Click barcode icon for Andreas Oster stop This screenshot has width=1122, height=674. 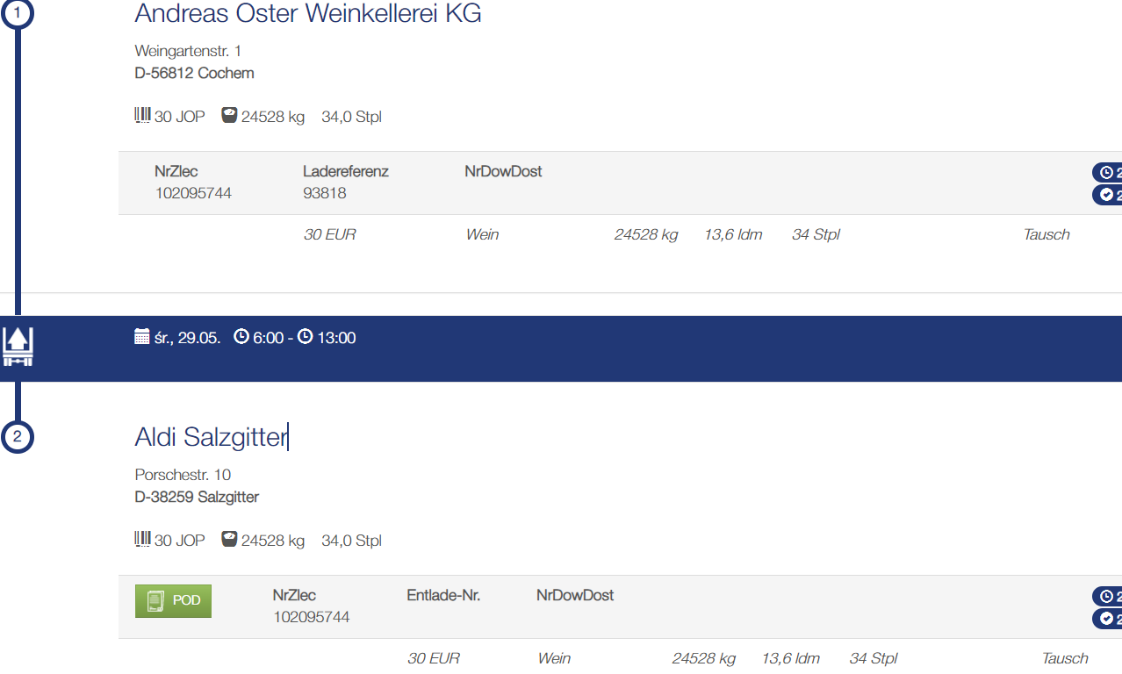[x=142, y=116]
